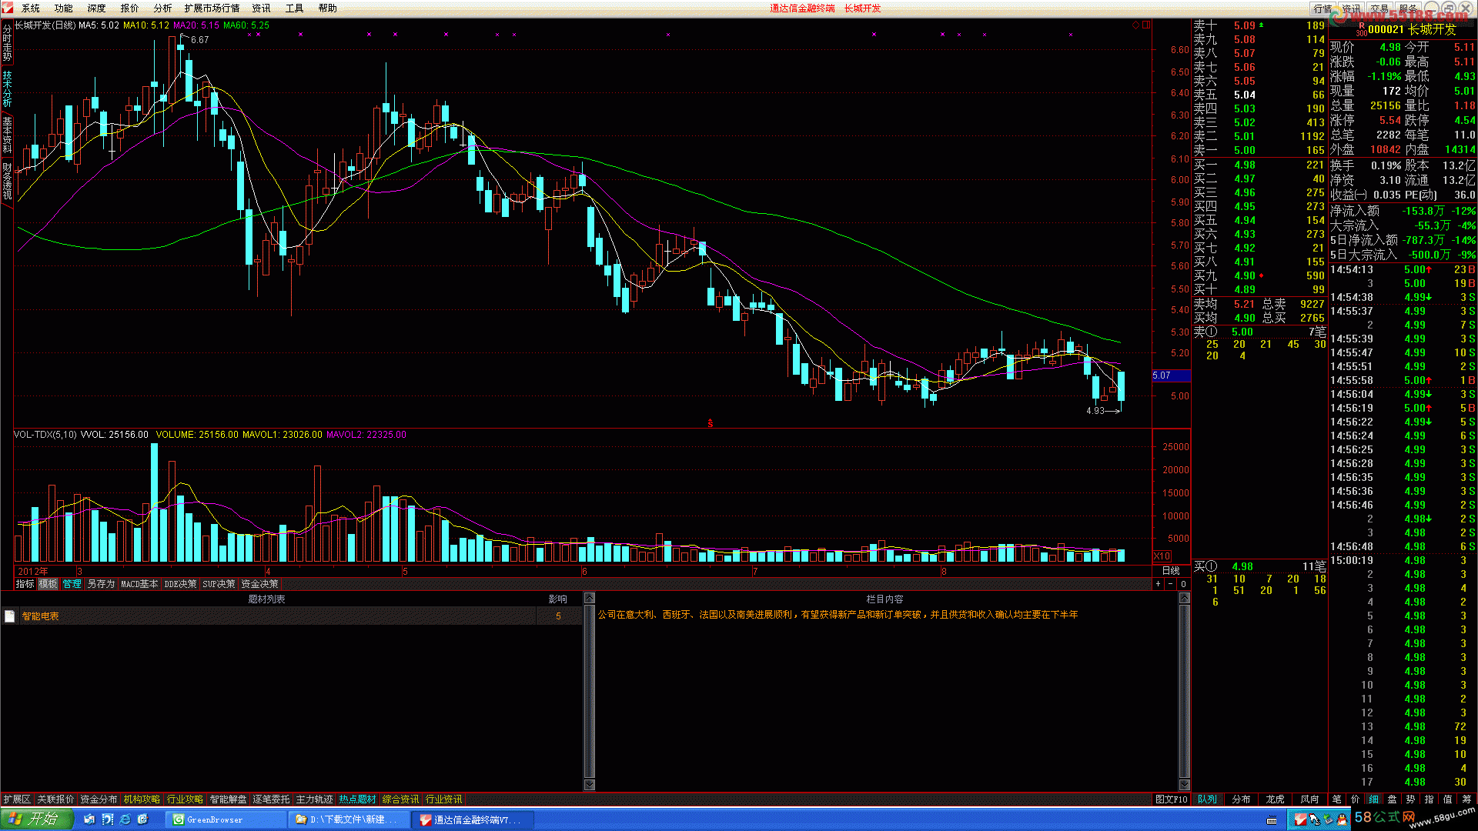Click the X10 volume scale label

click(x=1162, y=556)
